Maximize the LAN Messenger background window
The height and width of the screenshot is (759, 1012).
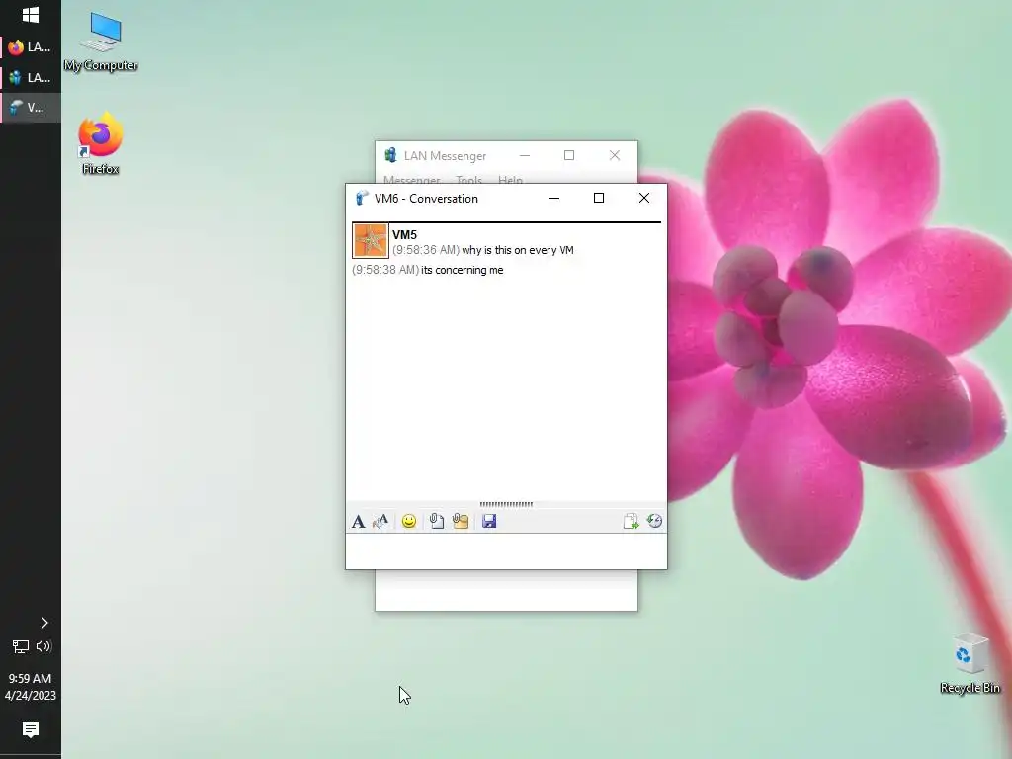pyautogui.click(x=569, y=155)
